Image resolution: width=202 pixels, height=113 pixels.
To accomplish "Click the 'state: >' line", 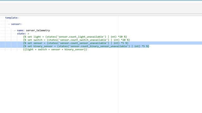I will click(23, 34).
